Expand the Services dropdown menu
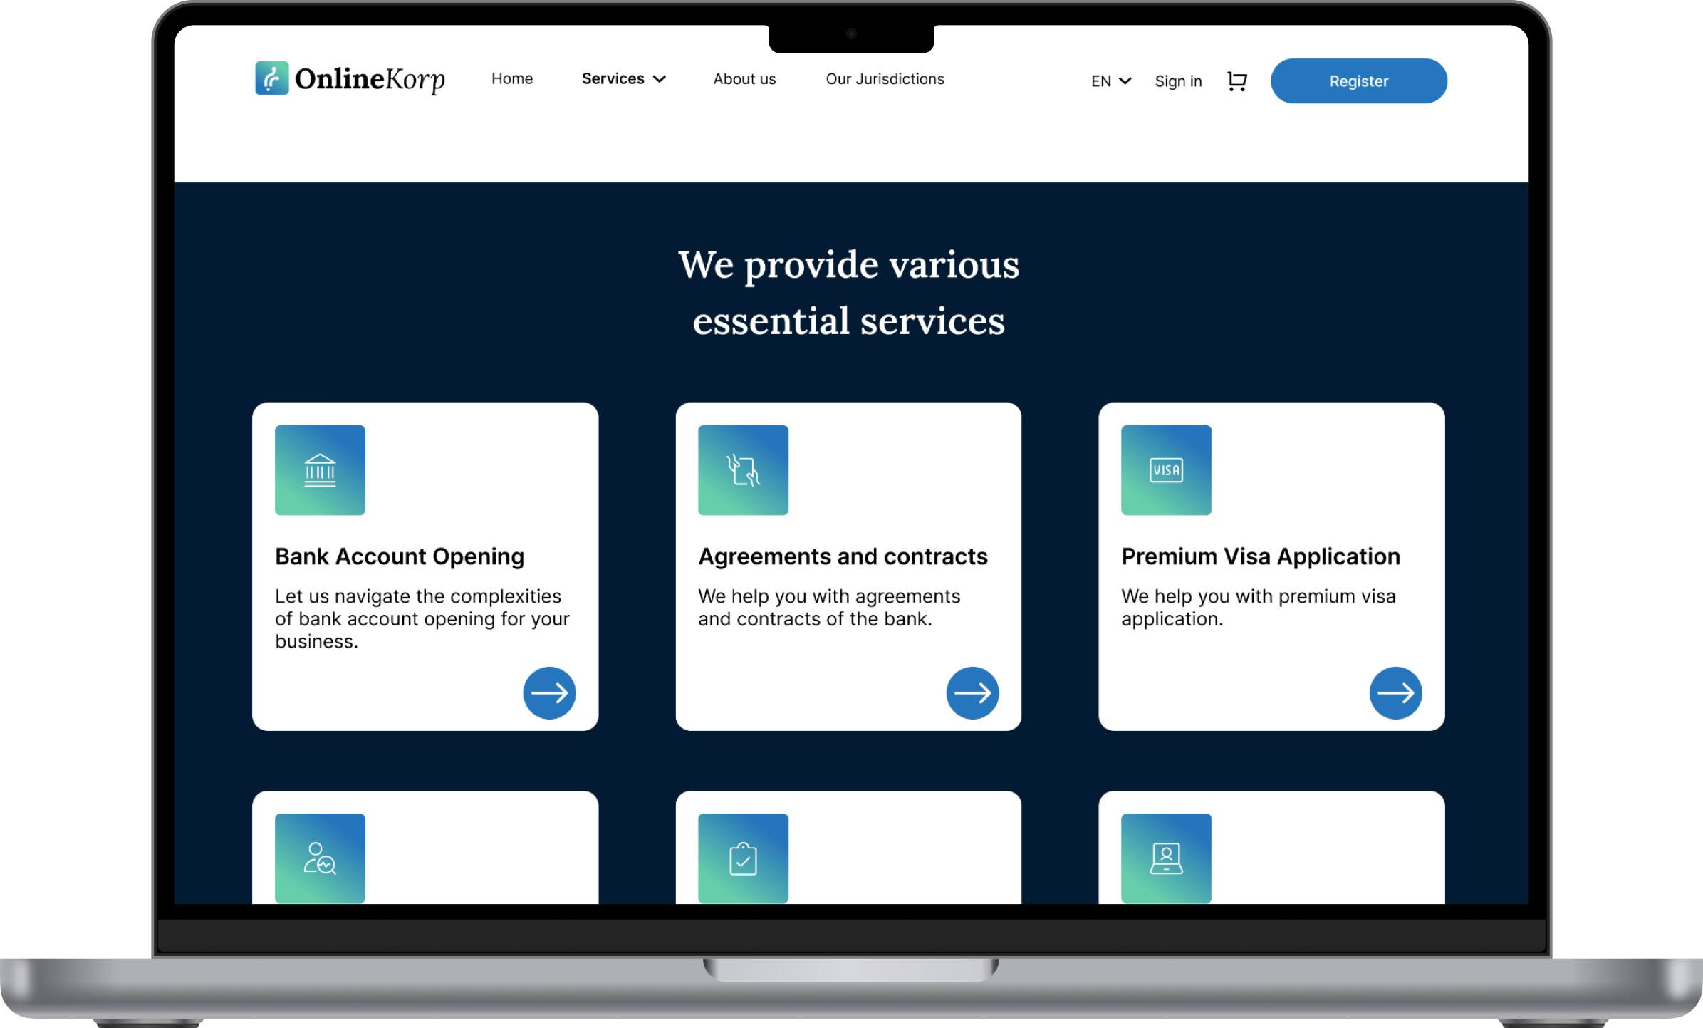Screen dimensions: 1703x1028 pyautogui.click(x=623, y=79)
